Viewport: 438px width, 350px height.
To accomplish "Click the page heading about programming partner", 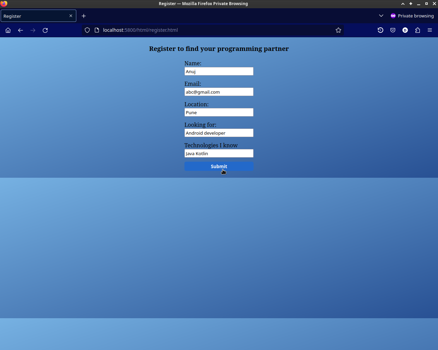I will tap(219, 49).
